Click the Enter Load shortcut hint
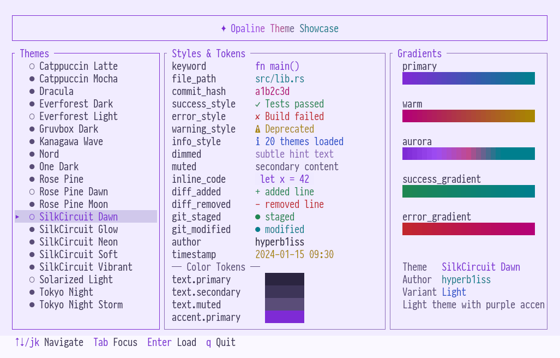Image resolution: width=560 pixels, height=358 pixels. click(x=172, y=342)
